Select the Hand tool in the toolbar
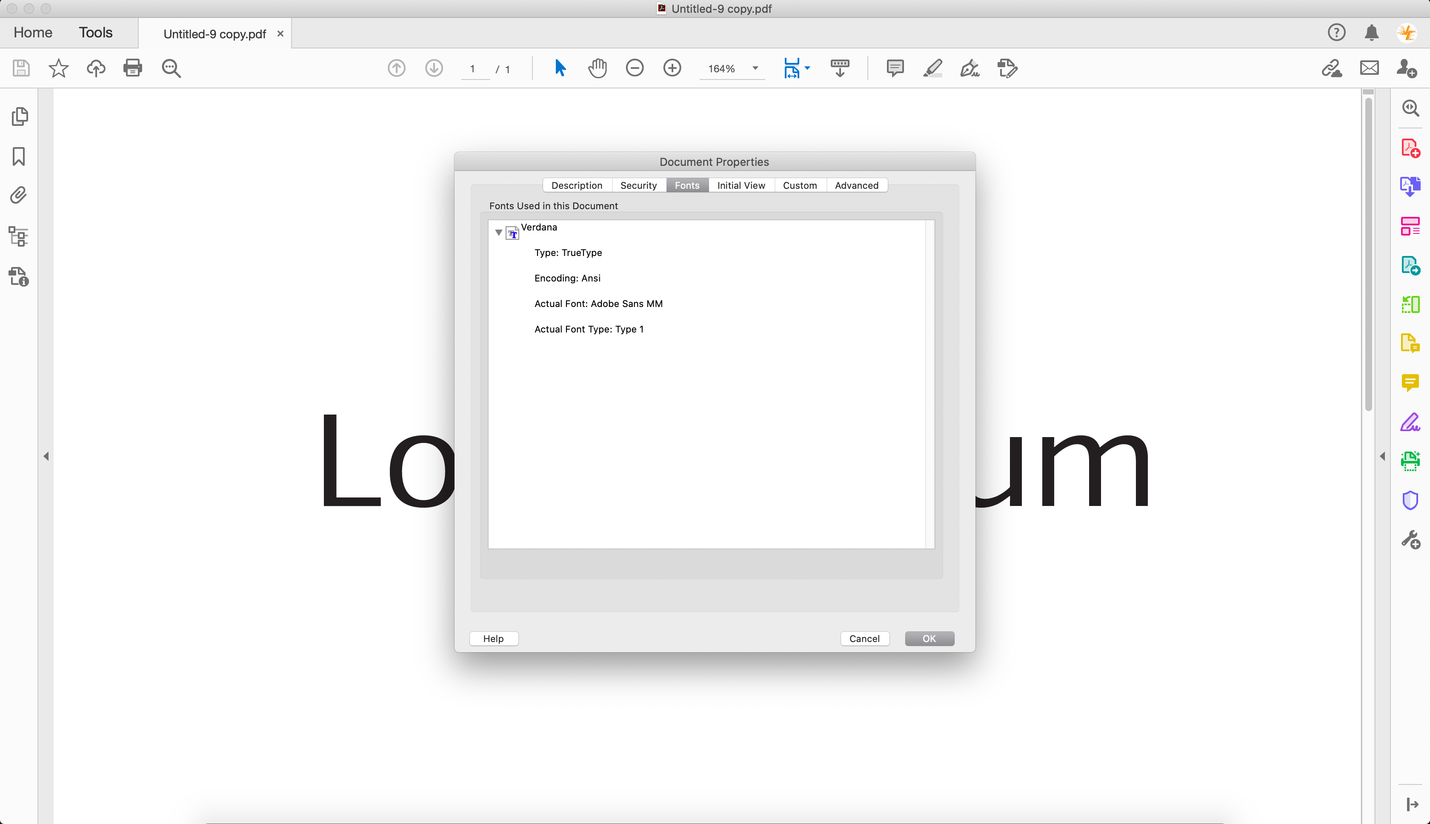The width and height of the screenshot is (1430, 824). (598, 68)
